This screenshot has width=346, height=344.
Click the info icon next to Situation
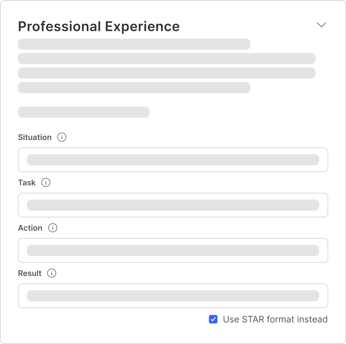coord(62,137)
